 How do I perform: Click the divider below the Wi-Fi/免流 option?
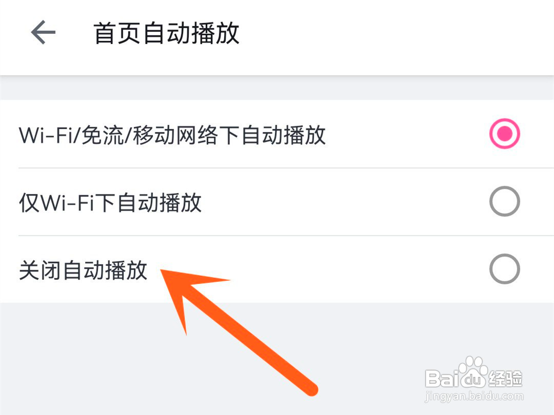pos(286,168)
